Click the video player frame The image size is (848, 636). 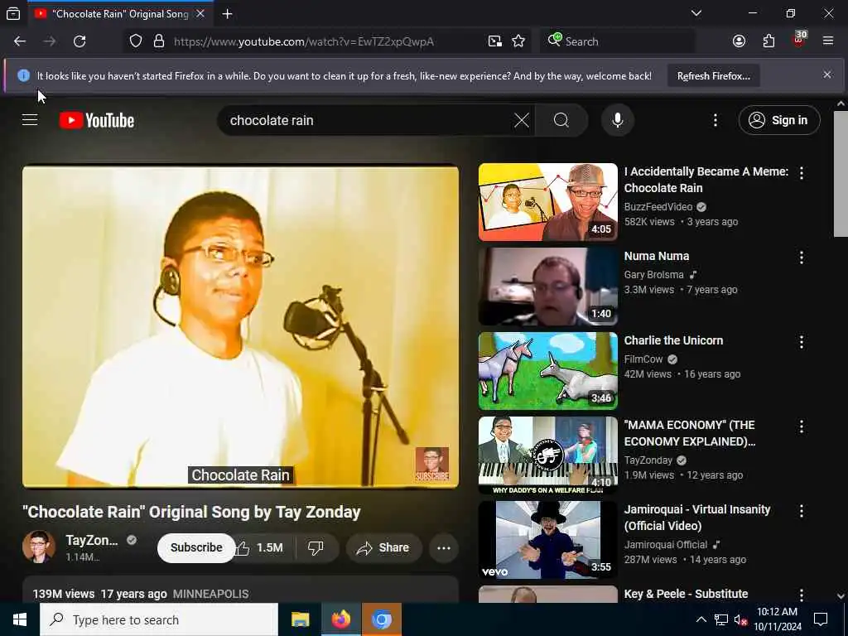click(x=240, y=326)
